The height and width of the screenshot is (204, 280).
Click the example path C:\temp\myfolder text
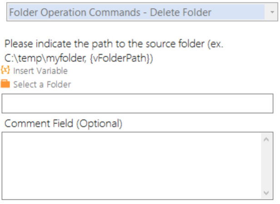point(45,58)
